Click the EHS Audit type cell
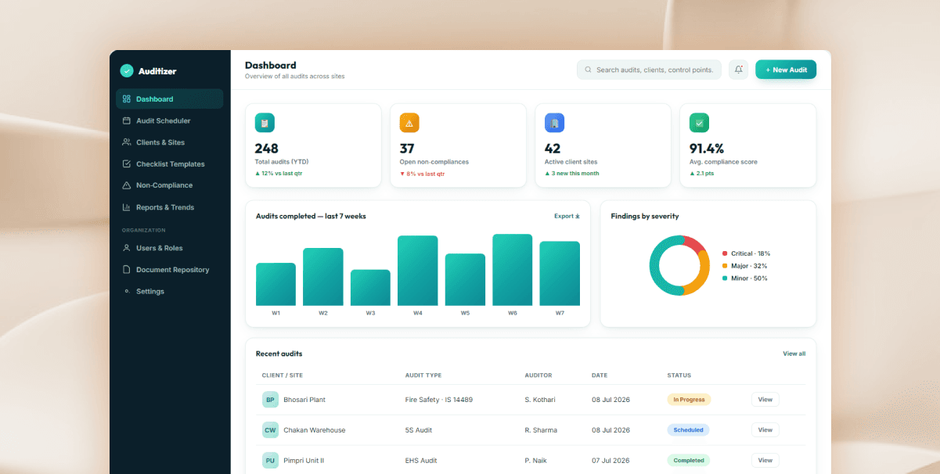 tap(421, 461)
